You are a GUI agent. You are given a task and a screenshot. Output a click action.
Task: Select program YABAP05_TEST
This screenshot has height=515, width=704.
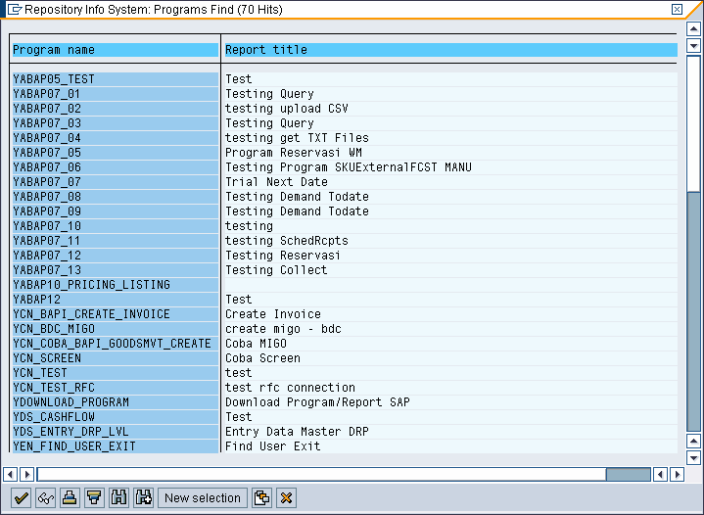tap(116, 79)
